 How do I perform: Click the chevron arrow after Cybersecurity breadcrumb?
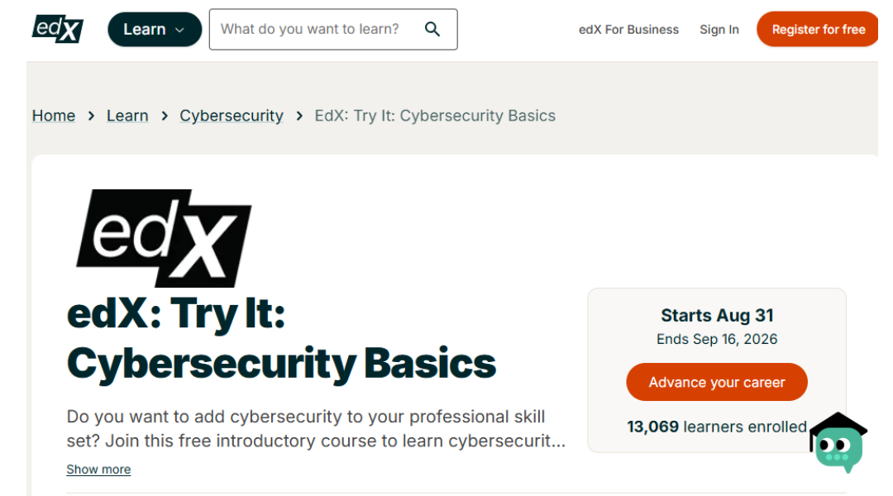click(299, 116)
